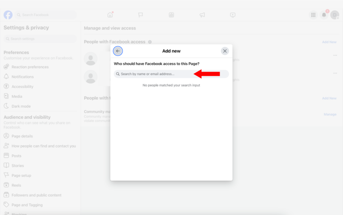343x215 pixels.
Task: Click the Reaction preferences icon
Action: coord(6,67)
